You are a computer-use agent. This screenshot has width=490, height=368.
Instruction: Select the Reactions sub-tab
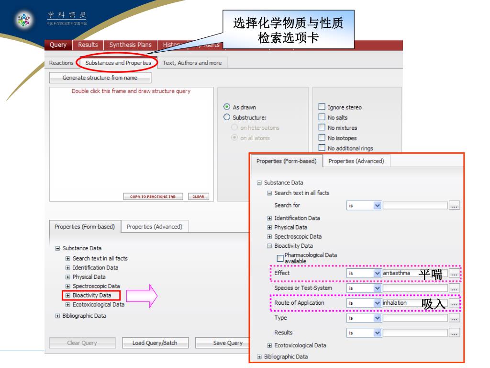(61, 63)
